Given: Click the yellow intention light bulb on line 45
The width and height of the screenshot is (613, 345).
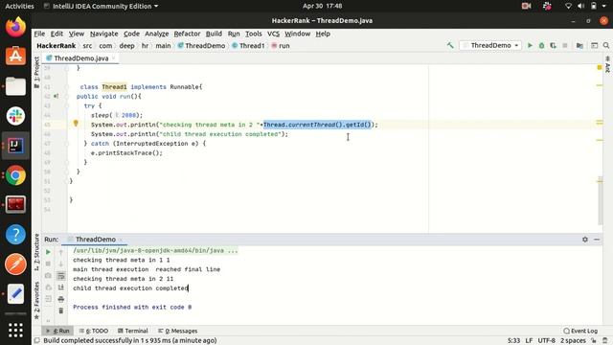Looking at the screenshot, I should click(76, 124).
